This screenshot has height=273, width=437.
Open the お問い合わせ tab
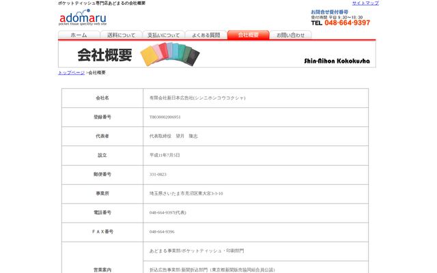(291, 35)
